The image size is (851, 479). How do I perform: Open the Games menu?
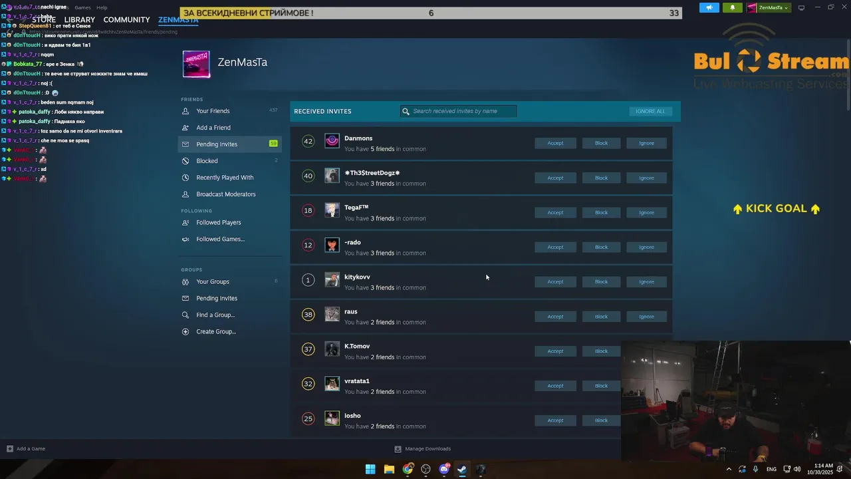click(x=82, y=7)
